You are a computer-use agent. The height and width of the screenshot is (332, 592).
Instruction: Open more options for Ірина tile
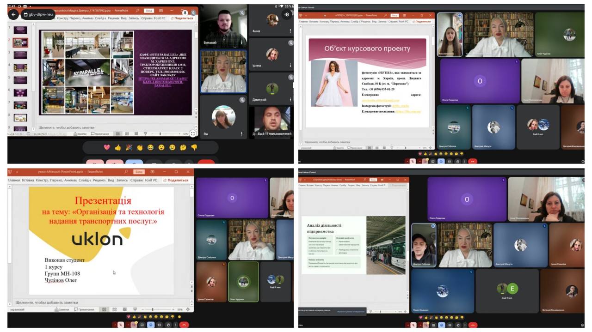click(290, 65)
